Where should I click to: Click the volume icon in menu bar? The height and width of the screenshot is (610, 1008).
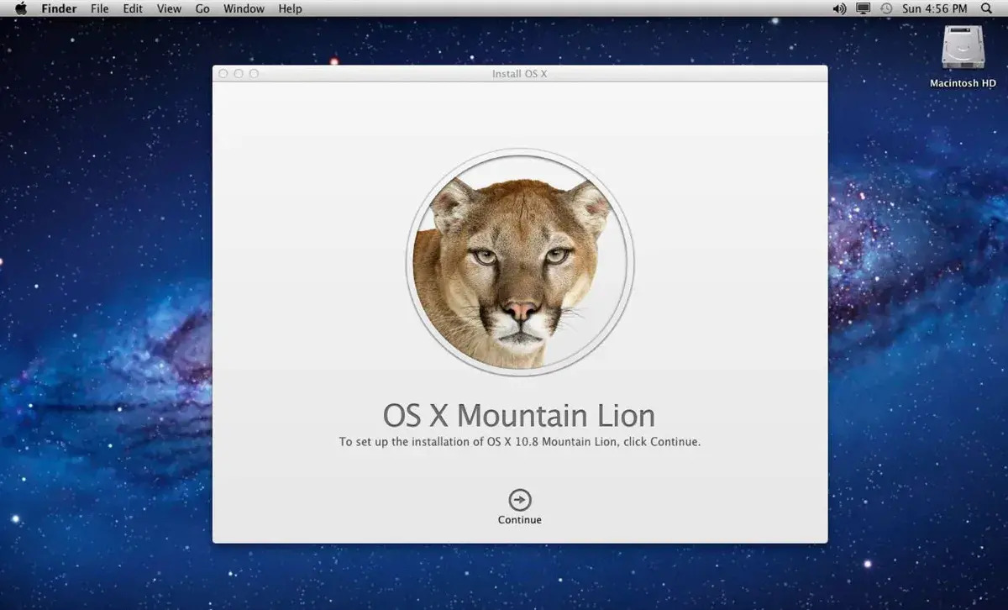click(839, 8)
